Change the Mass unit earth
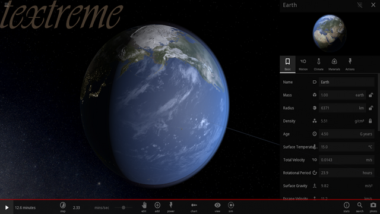Image resolution: width=380 pixels, height=214 pixels. pos(360,95)
